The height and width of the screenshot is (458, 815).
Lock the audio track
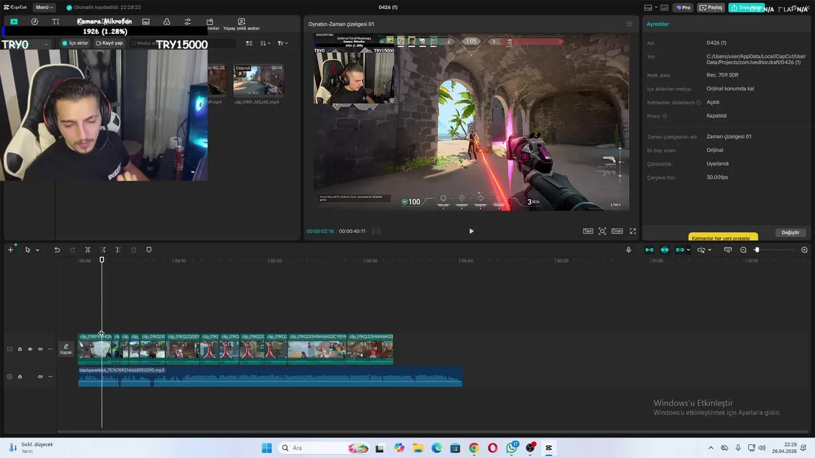pyautogui.click(x=20, y=377)
